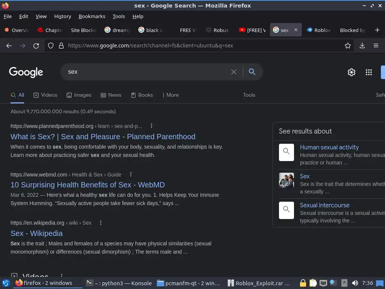Go back to the previous page
Image resolution: width=385 pixels, height=289 pixels.
(9, 46)
